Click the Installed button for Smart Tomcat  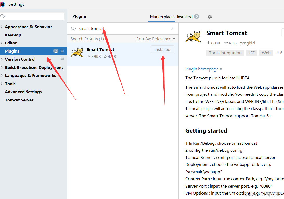(162, 49)
